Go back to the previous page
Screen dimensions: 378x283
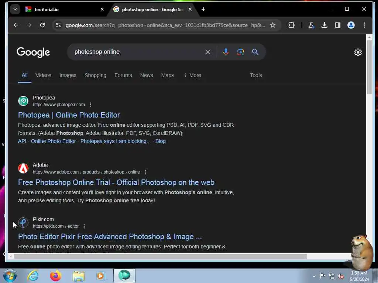[16, 25]
